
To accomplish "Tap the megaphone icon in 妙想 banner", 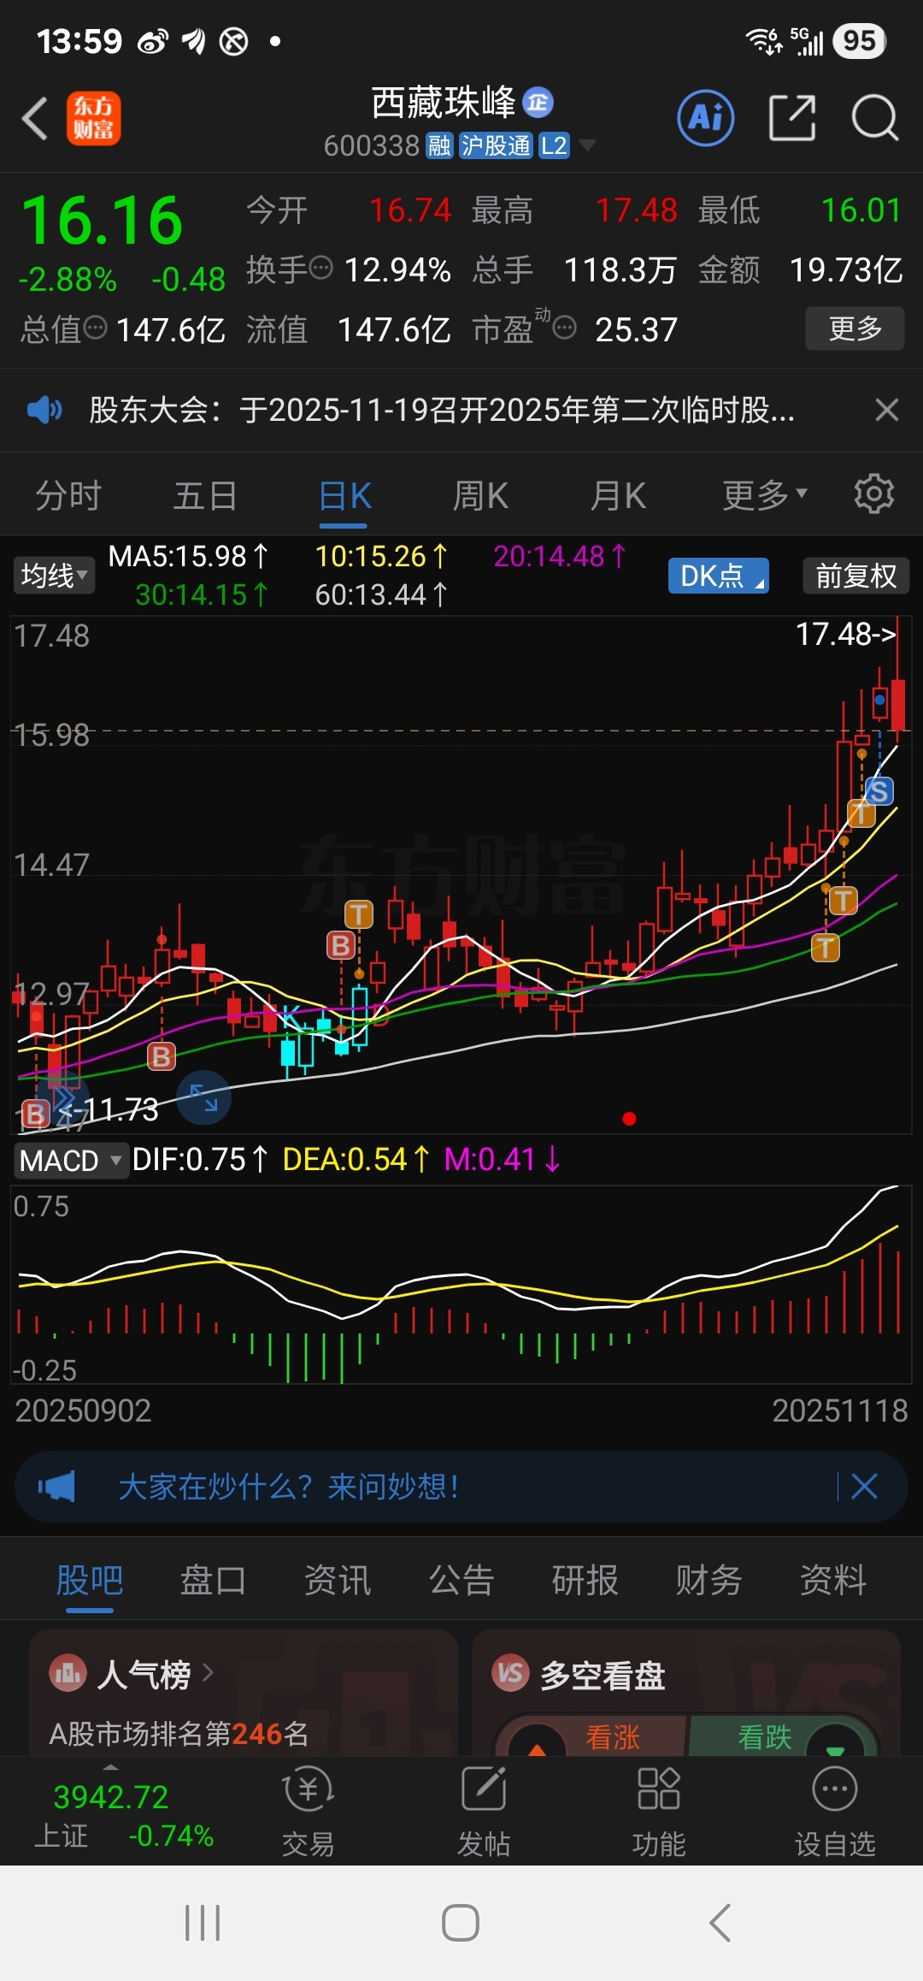I will click(56, 1487).
